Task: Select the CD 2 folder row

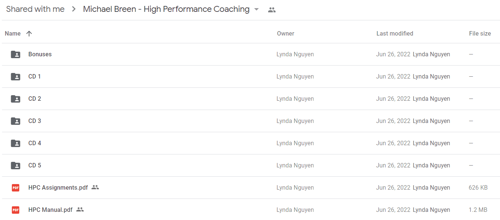Action: (251, 99)
